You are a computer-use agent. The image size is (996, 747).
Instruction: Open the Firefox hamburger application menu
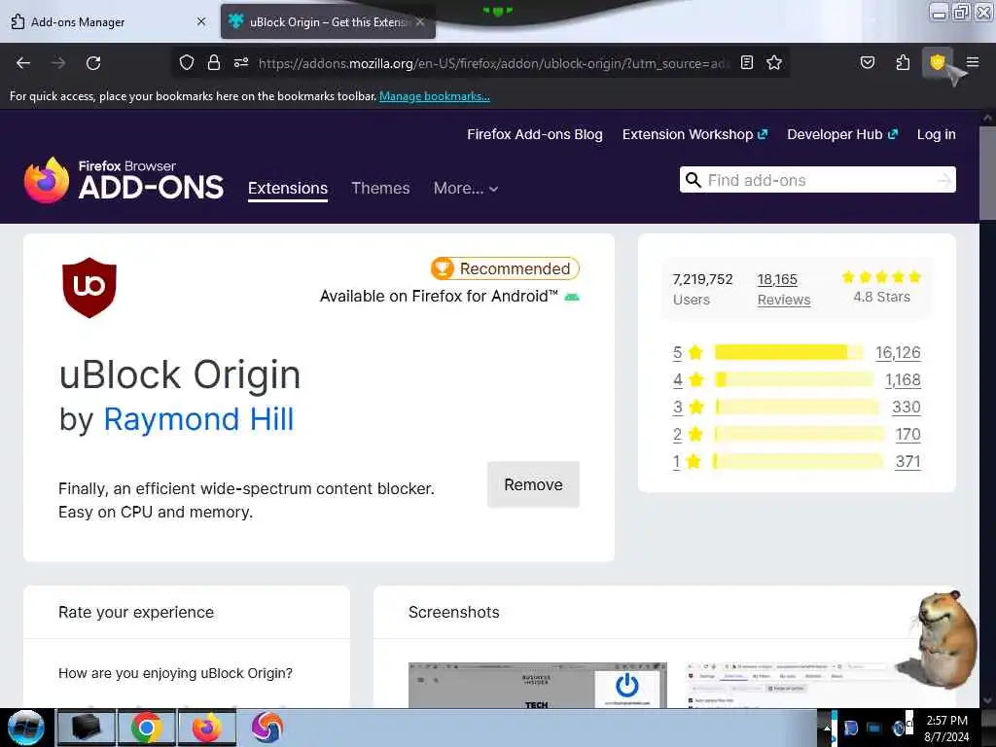pyautogui.click(x=973, y=62)
